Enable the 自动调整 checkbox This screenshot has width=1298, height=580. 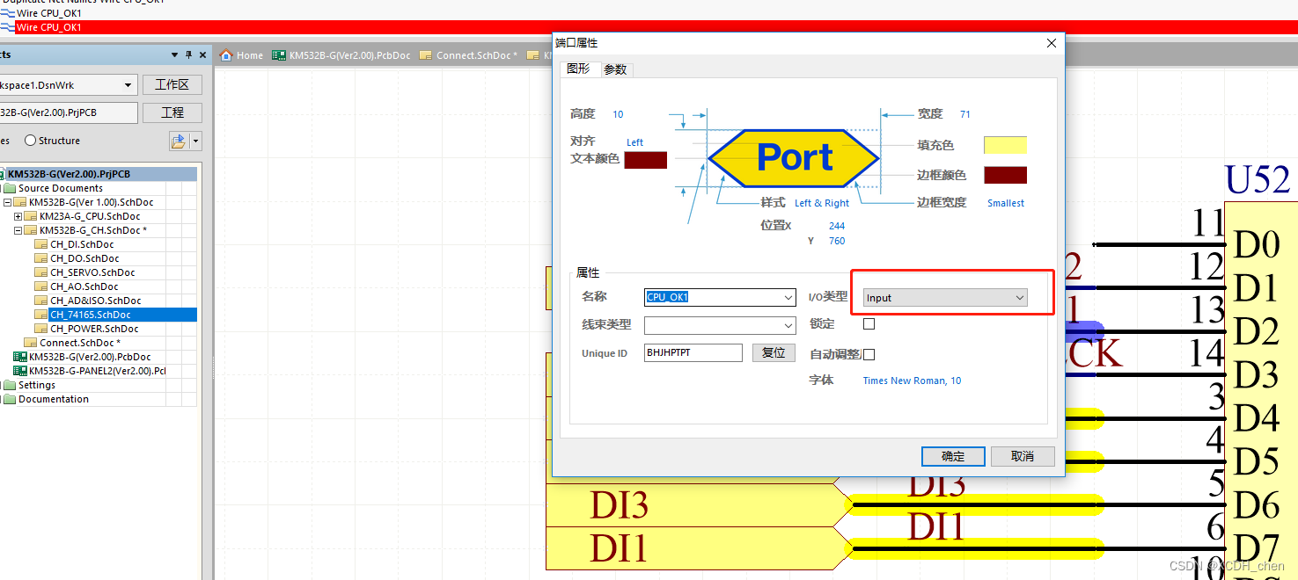tap(869, 353)
